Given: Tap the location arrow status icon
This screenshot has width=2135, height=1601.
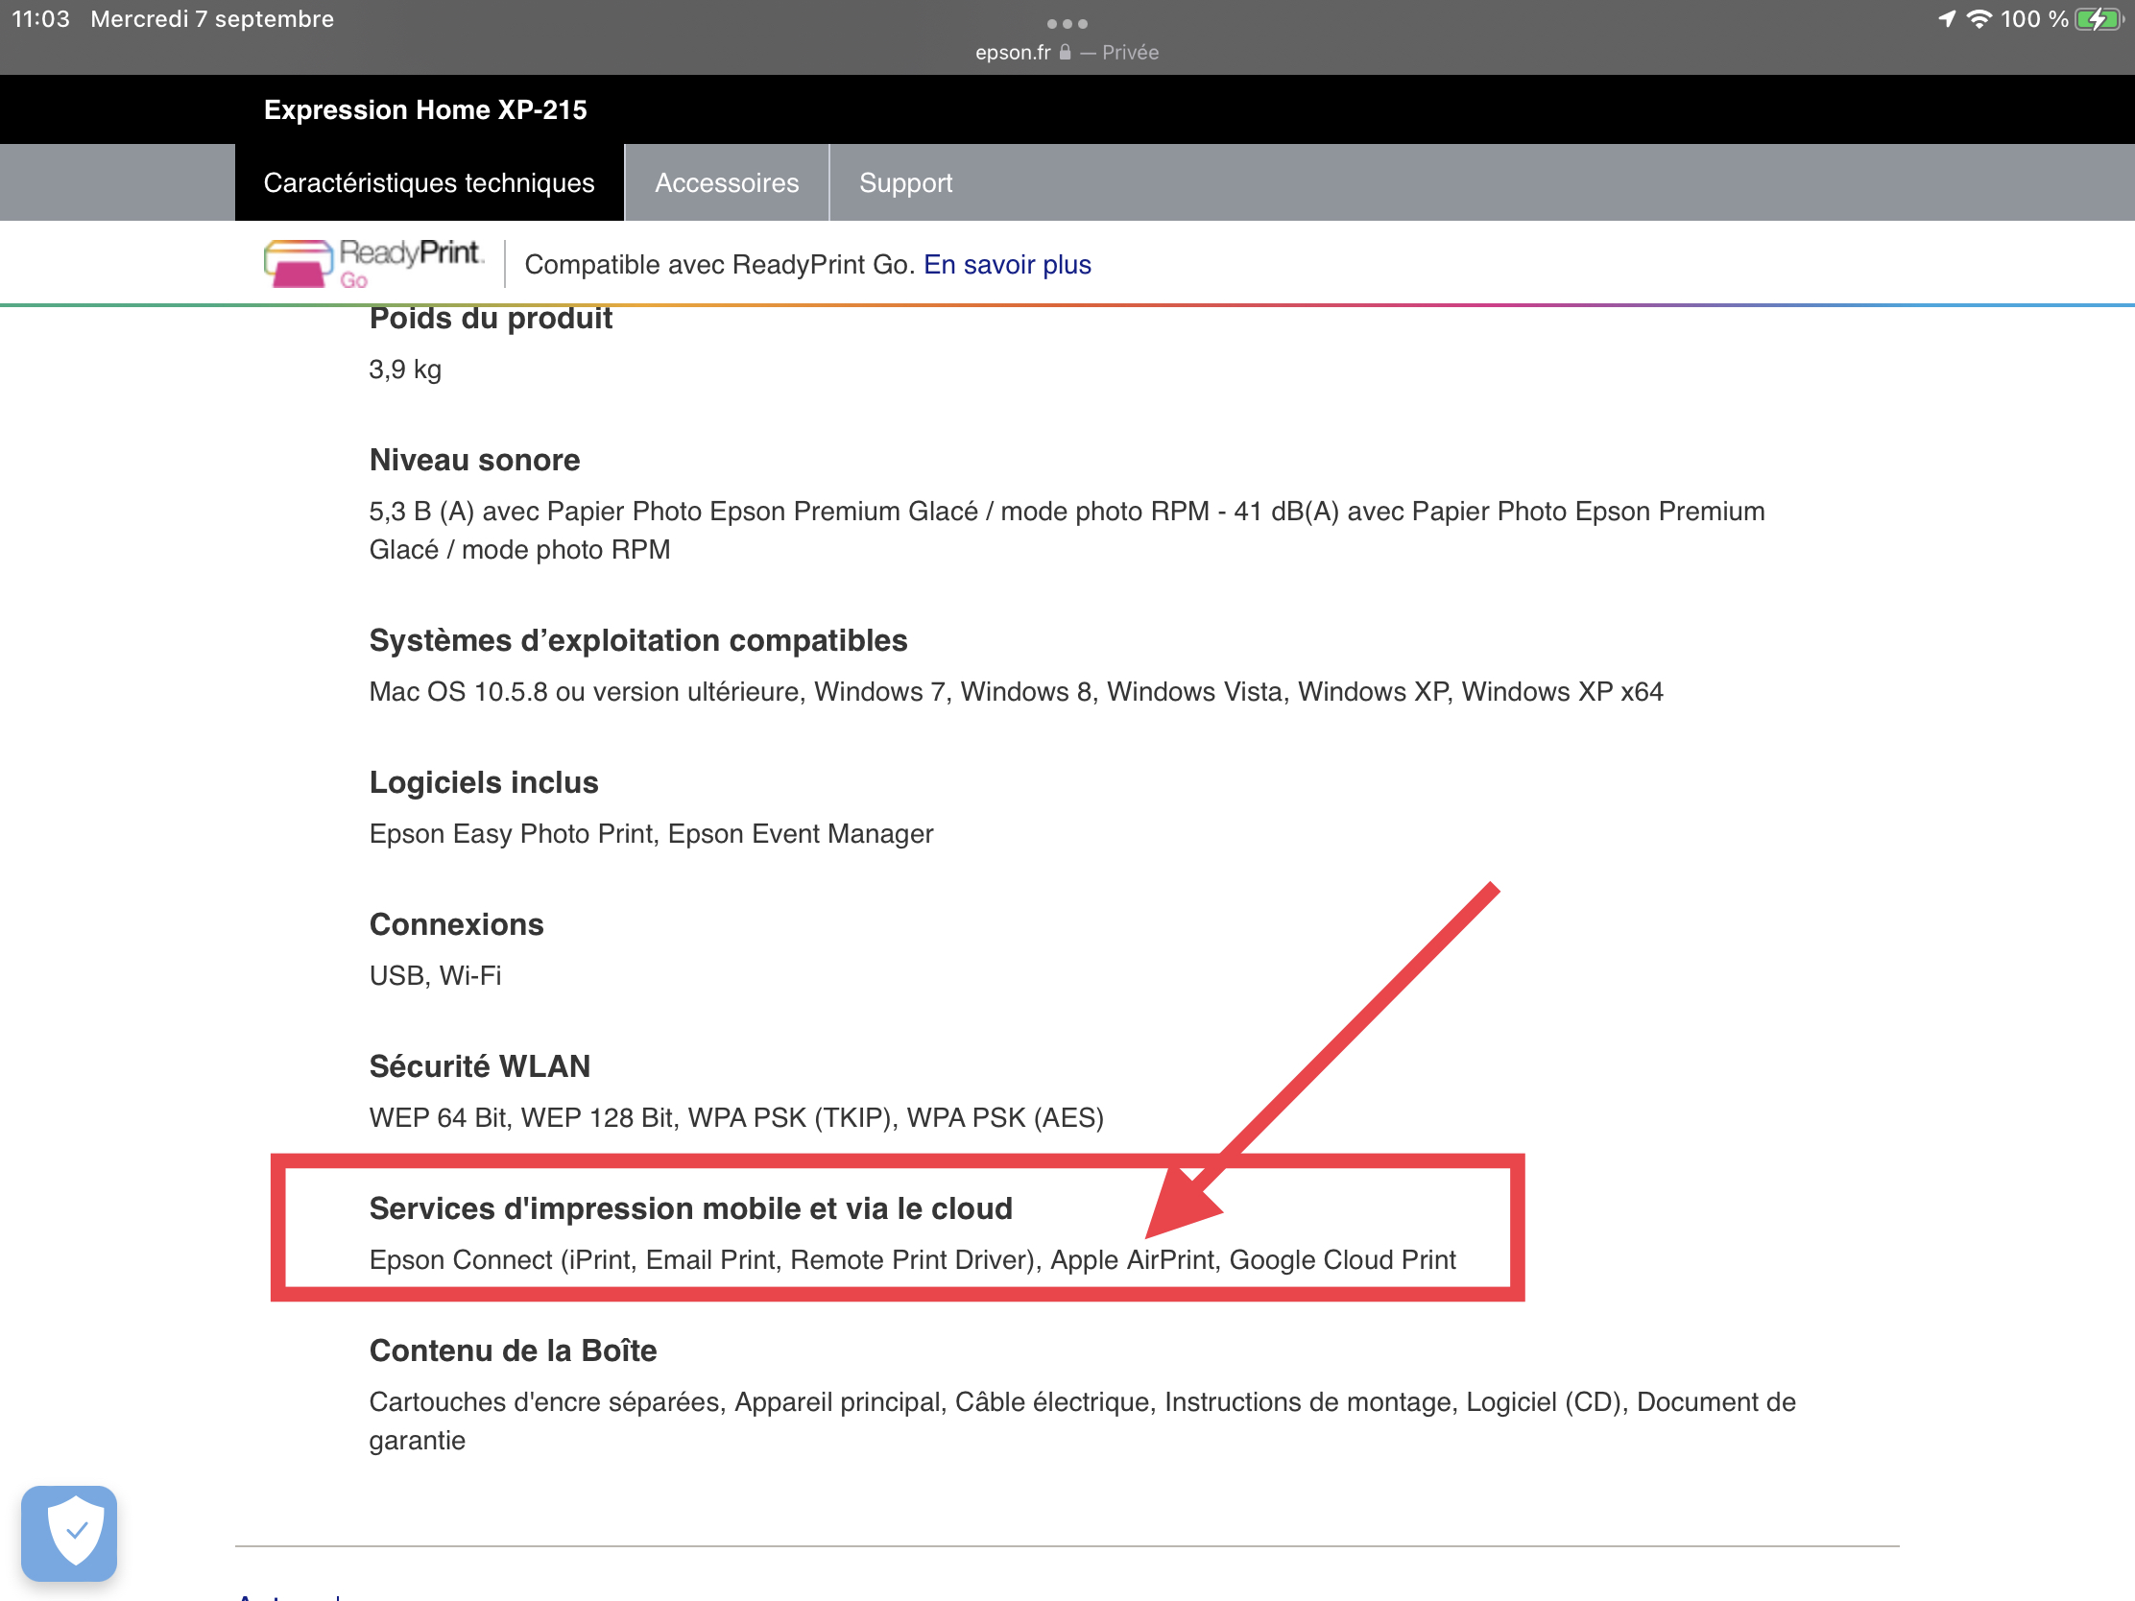Looking at the screenshot, I should pos(1947,19).
